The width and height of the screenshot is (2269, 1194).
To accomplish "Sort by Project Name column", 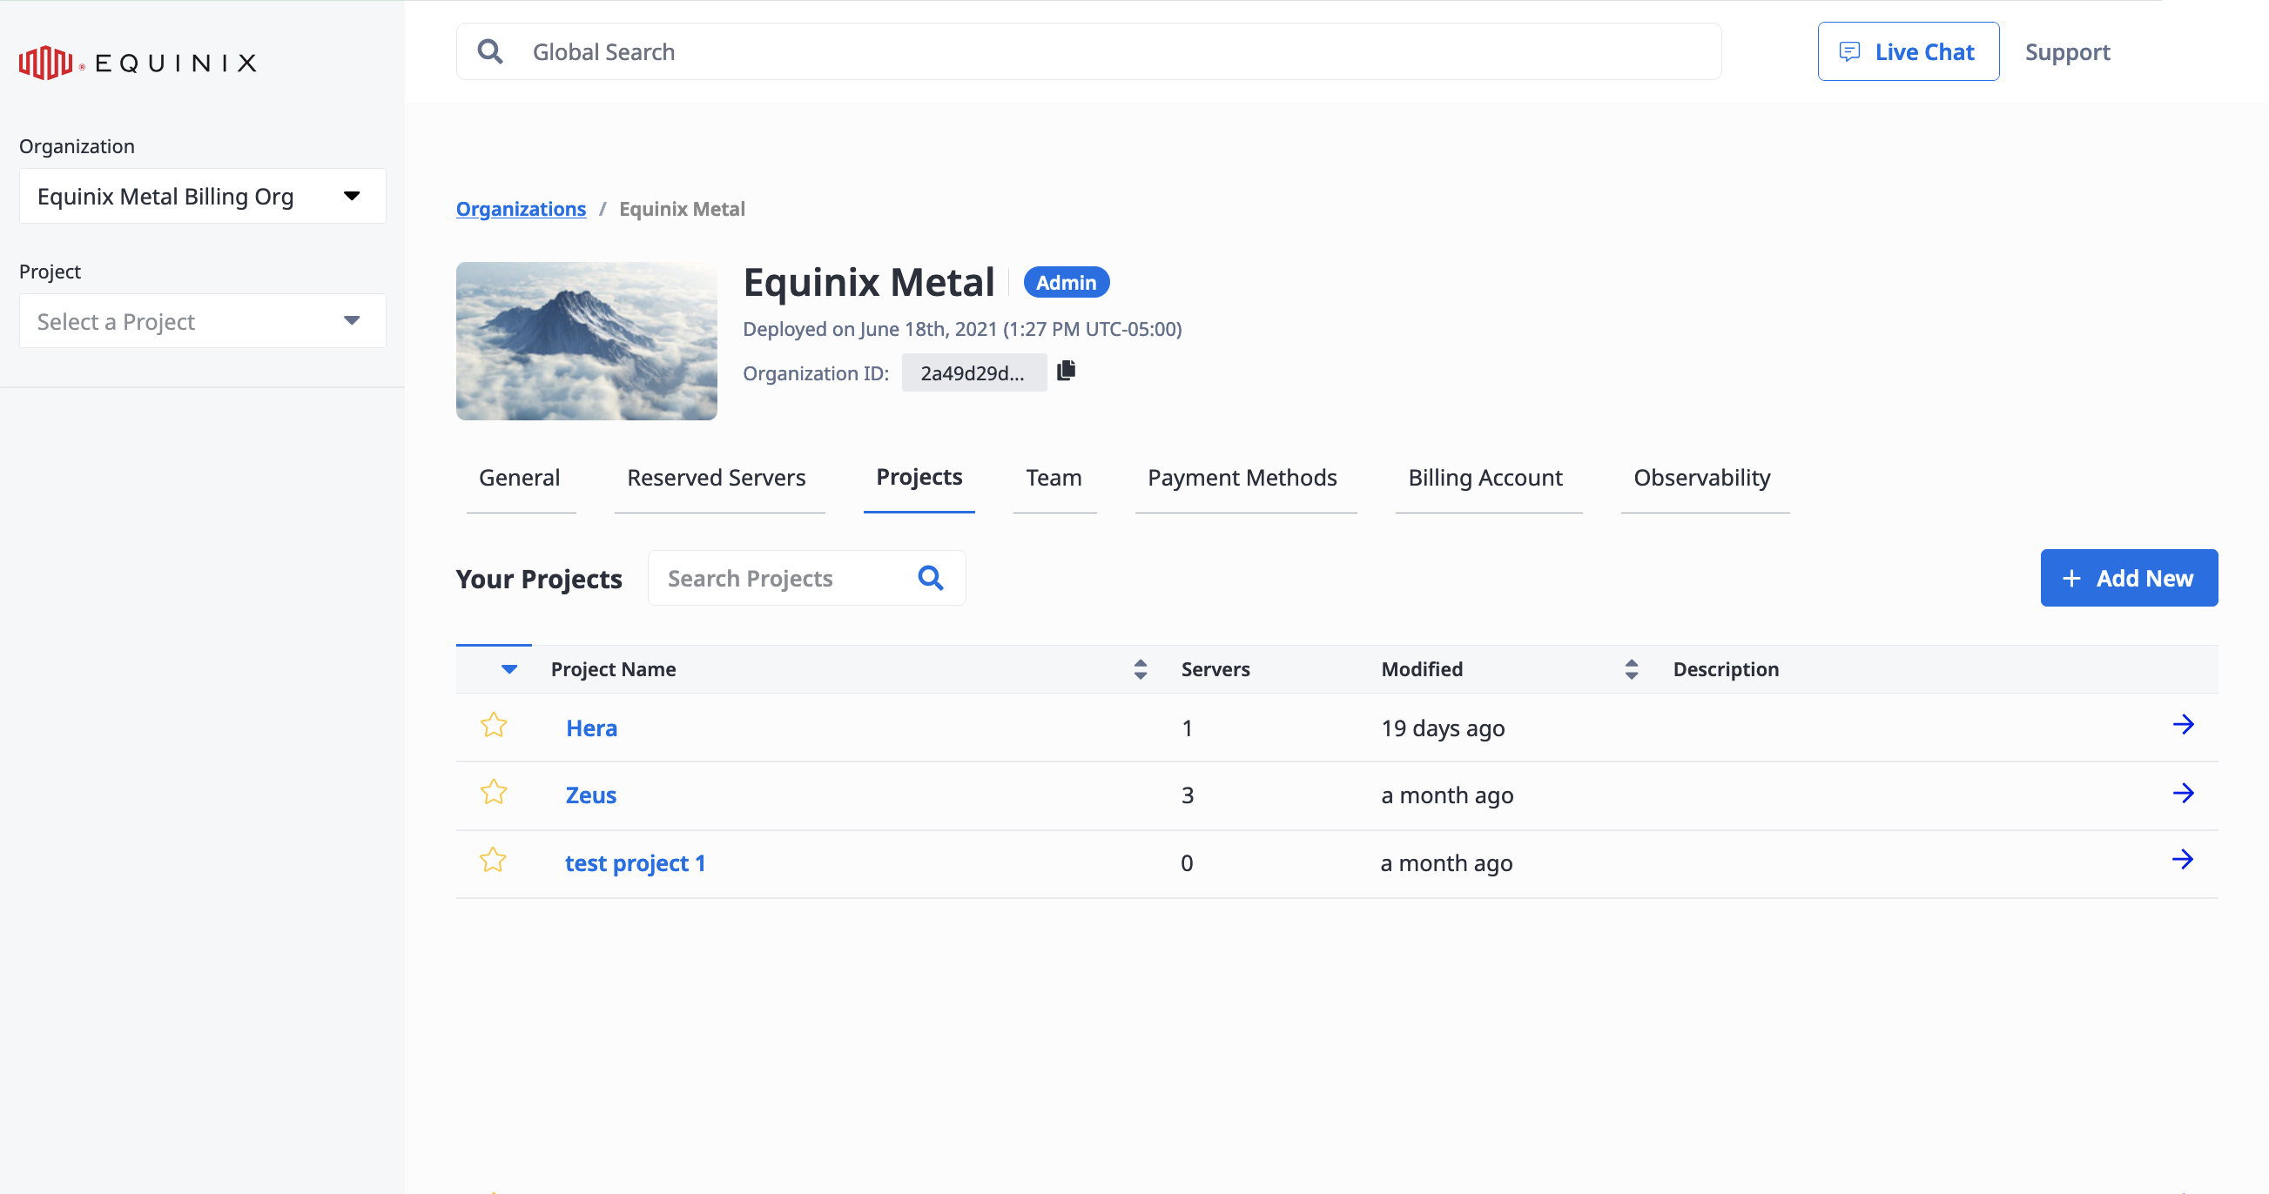I will [1140, 669].
